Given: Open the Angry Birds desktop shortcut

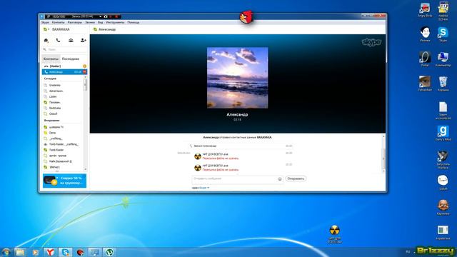Looking at the screenshot, I should (425, 10).
